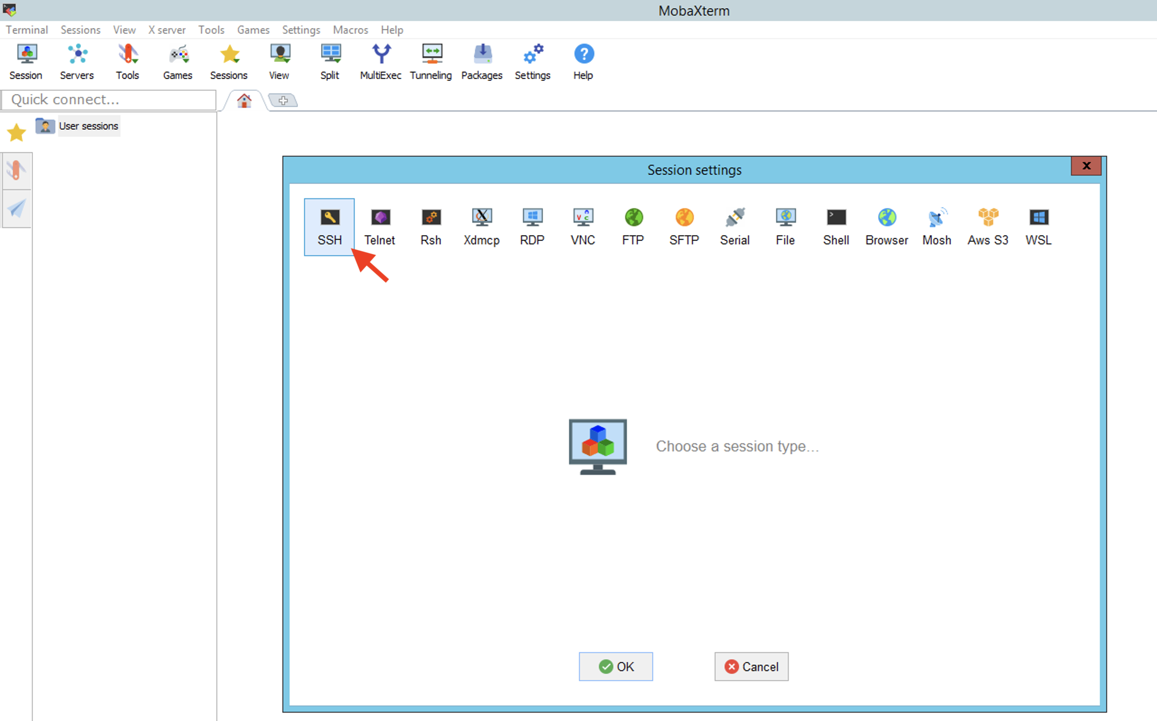Select the Mosh session type

pyautogui.click(x=936, y=227)
